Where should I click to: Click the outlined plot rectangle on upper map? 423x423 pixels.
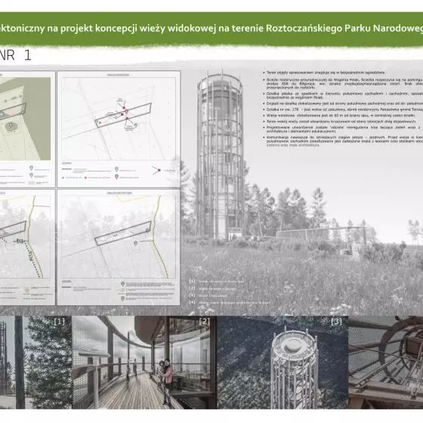pyautogui.click(x=122, y=115)
